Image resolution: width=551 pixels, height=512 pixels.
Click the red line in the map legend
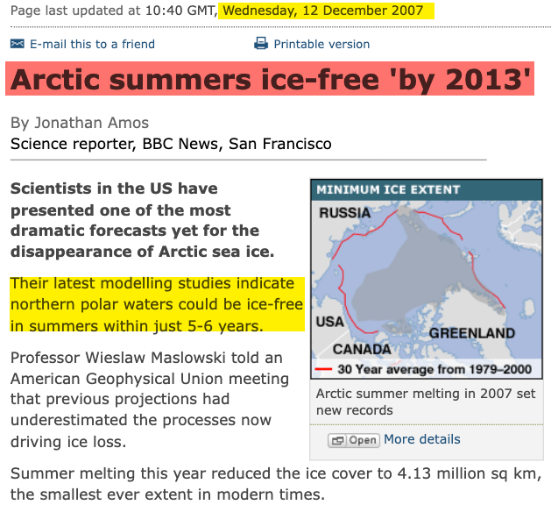pos(325,369)
